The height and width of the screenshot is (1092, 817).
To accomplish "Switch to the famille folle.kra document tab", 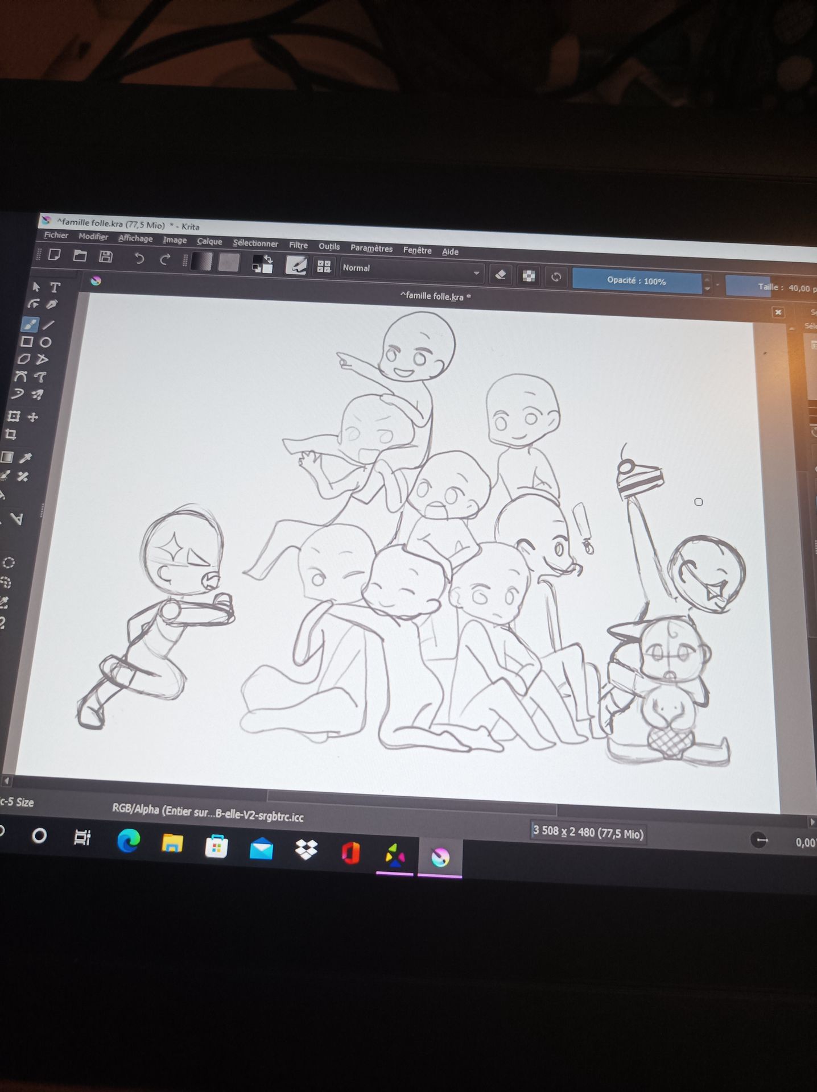I will coord(435,296).
